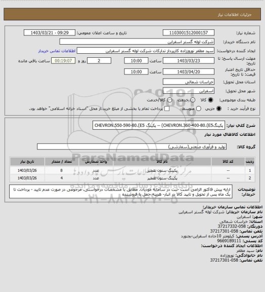Image resolution: width=265 pixels, height=292 pixels.
Task: Click the واحد شمارش column header
Action: click(x=96, y=161)
